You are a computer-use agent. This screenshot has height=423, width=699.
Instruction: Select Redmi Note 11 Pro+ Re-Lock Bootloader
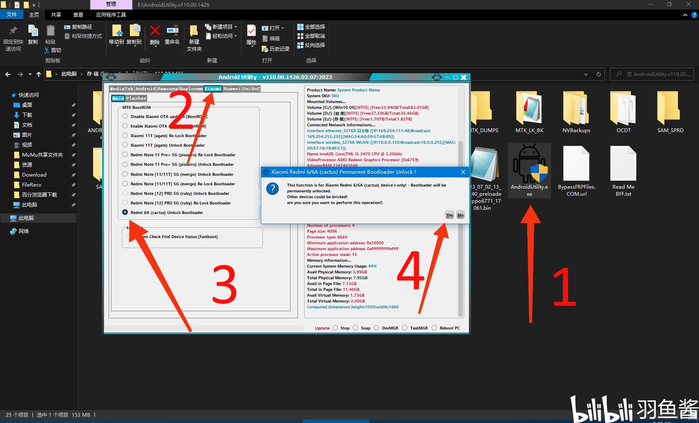pos(125,155)
